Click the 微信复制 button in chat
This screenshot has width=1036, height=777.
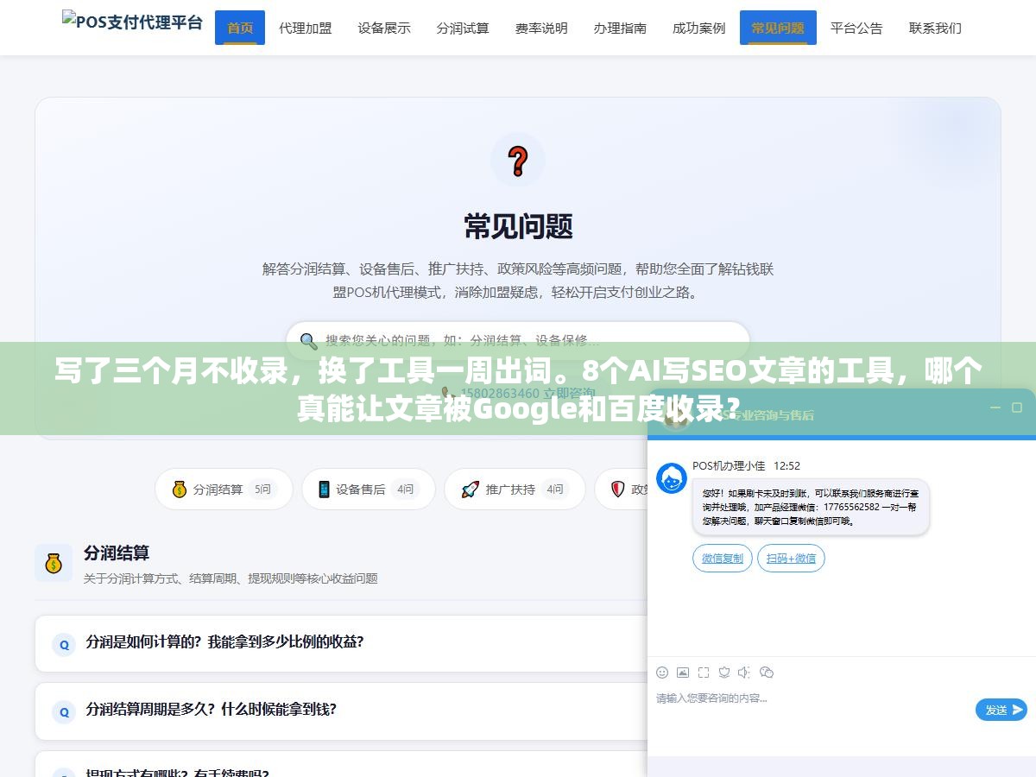coord(723,559)
